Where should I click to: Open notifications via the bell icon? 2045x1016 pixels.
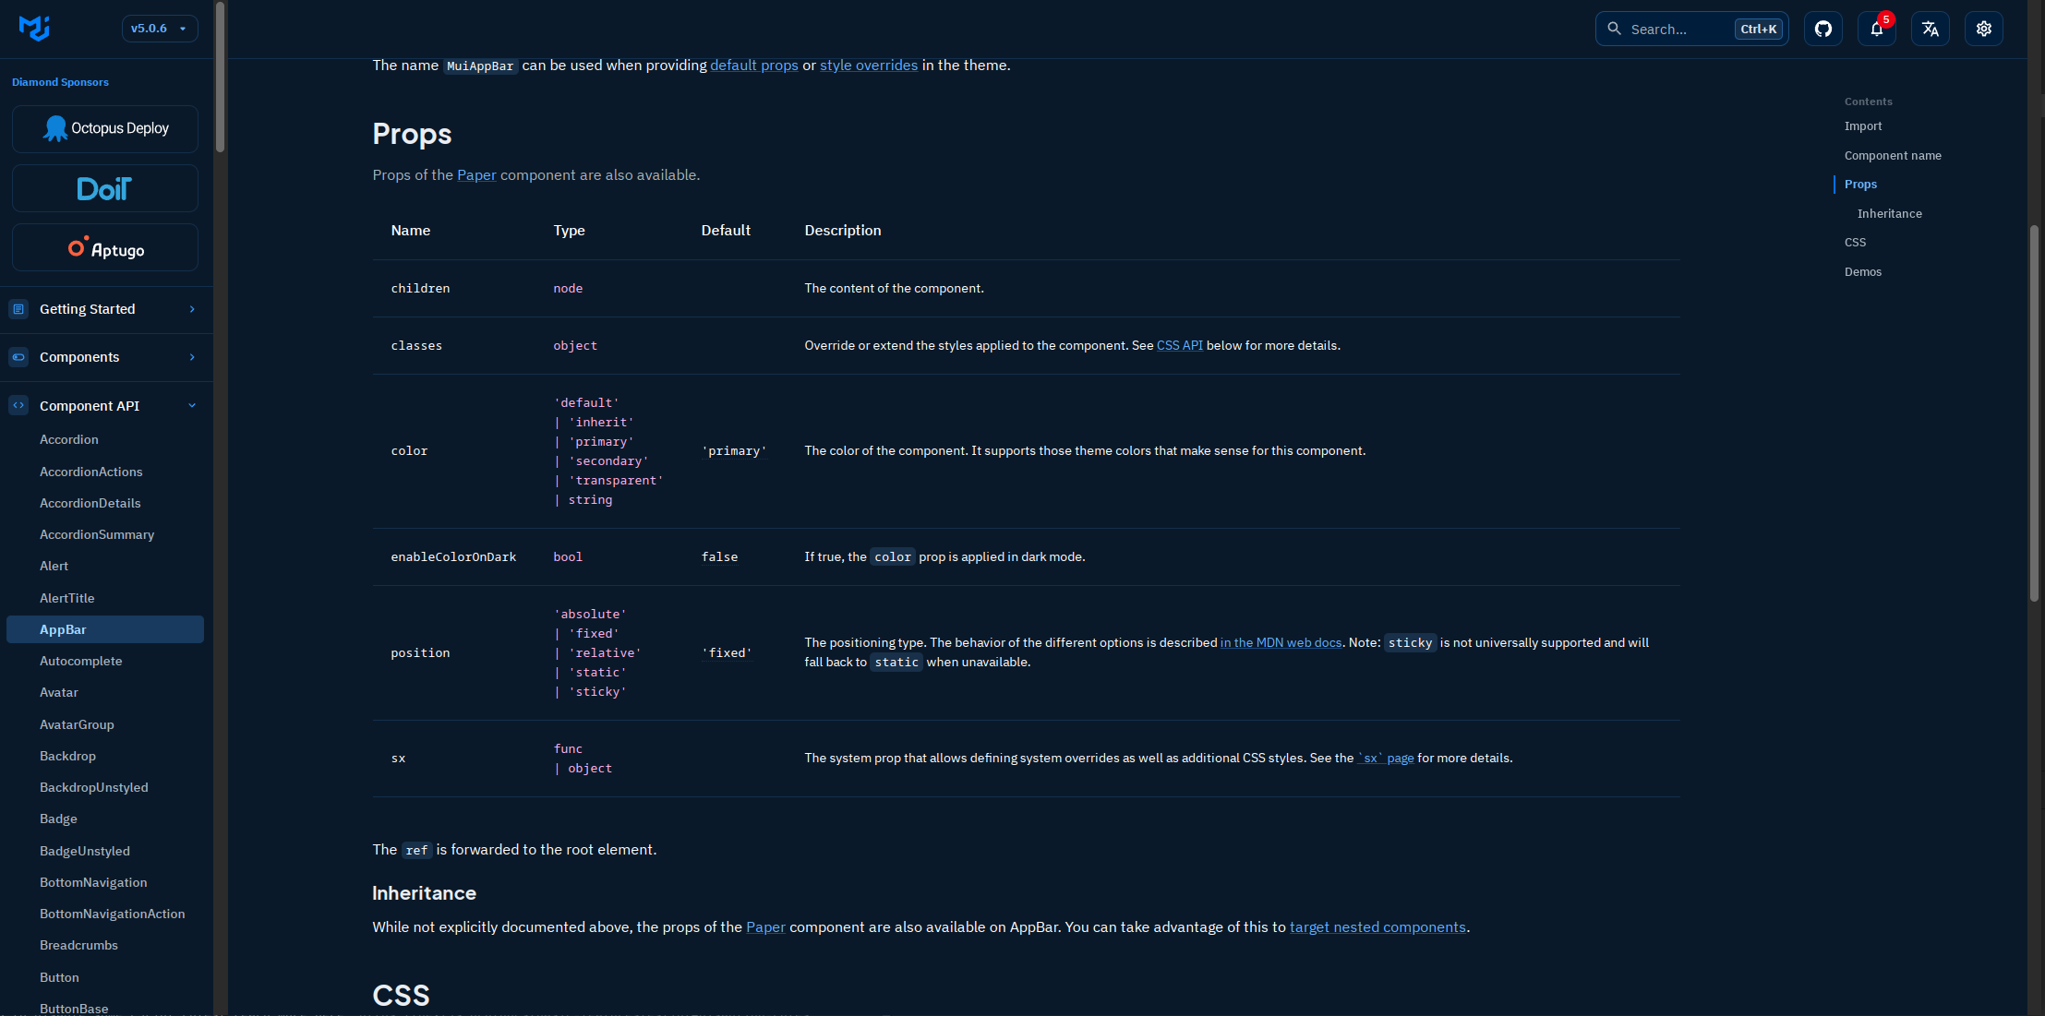tap(1877, 29)
